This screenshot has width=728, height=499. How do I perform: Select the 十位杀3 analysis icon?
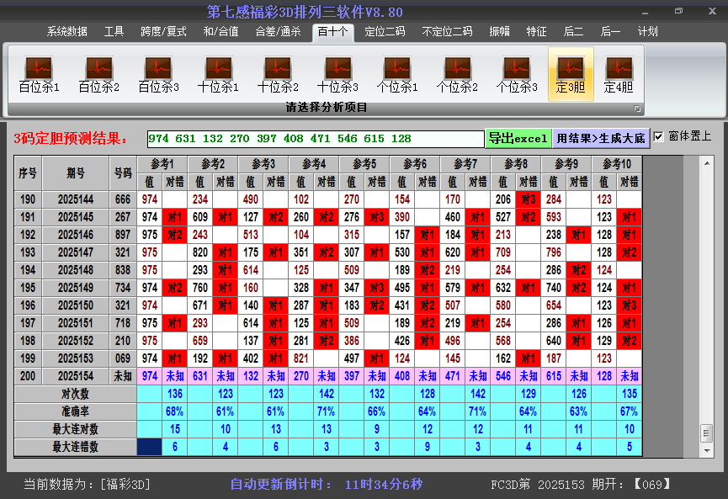pyautogui.click(x=337, y=74)
